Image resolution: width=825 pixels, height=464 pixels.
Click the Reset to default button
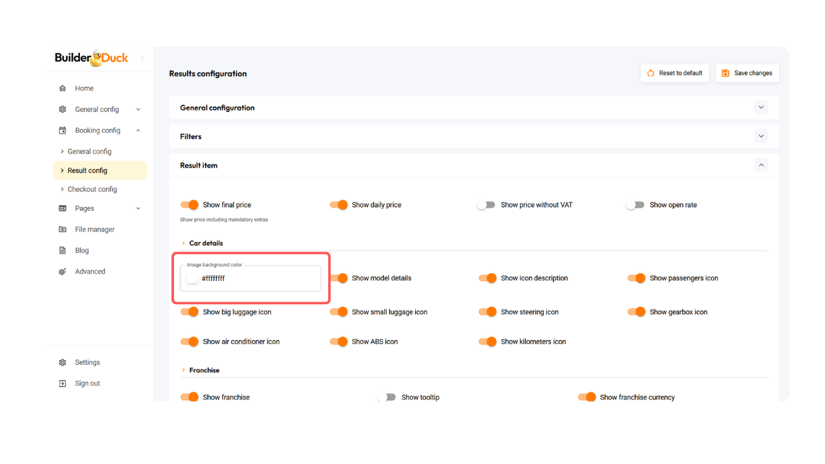[674, 73]
